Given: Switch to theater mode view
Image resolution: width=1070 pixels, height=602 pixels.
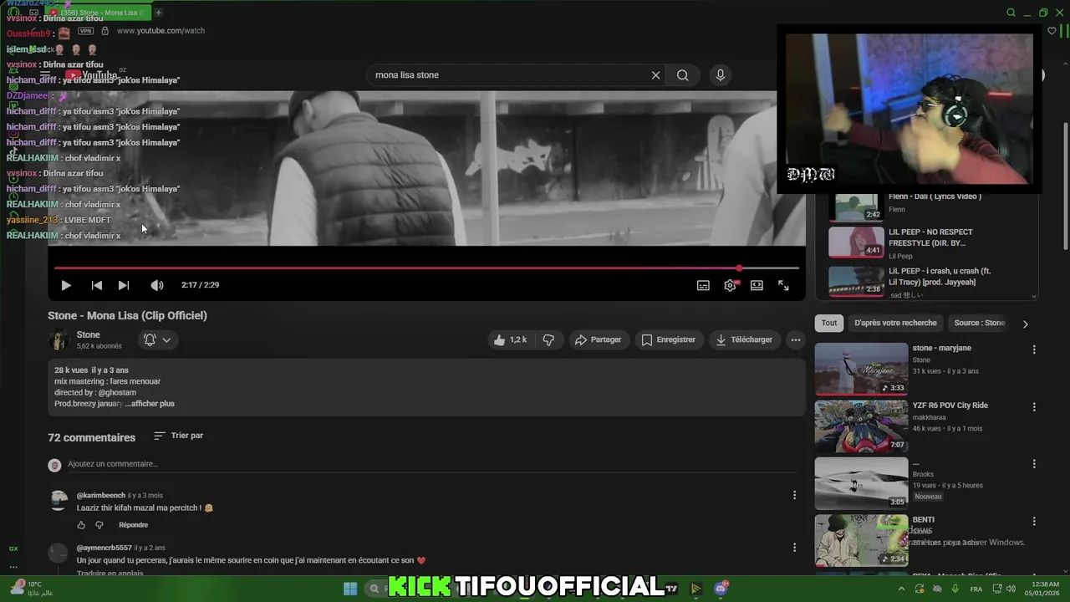Looking at the screenshot, I should tap(757, 285).
